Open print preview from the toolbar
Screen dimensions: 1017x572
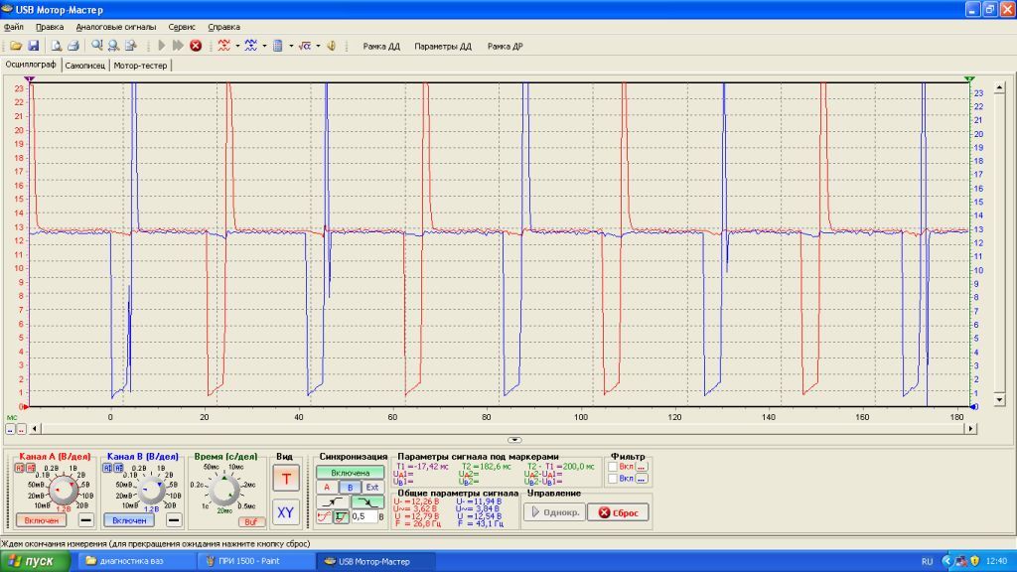click(57, 46)
